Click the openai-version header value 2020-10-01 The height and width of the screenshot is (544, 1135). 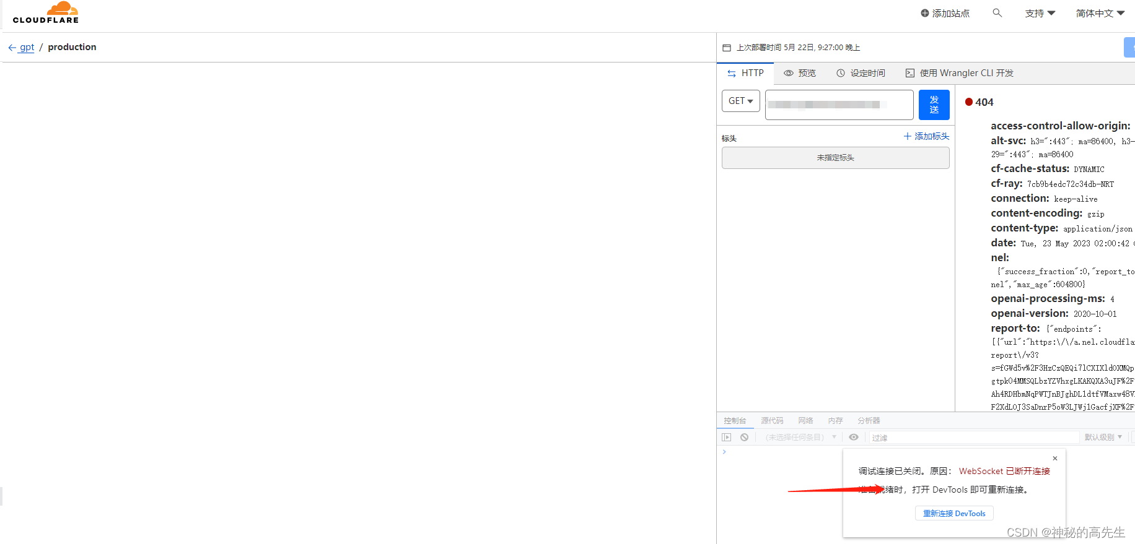1095,314
